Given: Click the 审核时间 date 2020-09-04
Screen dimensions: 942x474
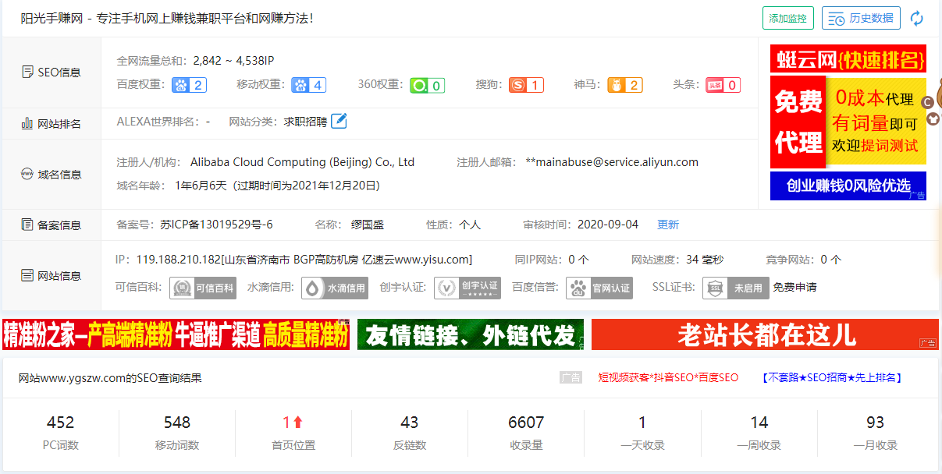Looking at the screenshot, I should pyautogui.click(x=608, y=225).
